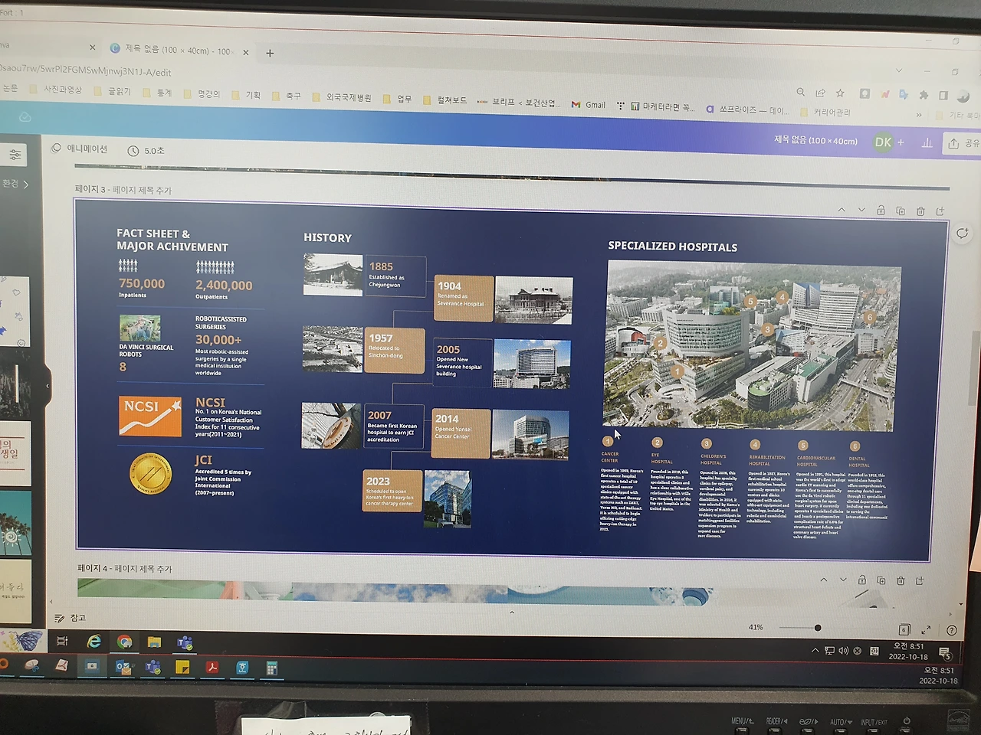Click the 41% zoom level
The image size is (981, 735).
pos(756,627)
